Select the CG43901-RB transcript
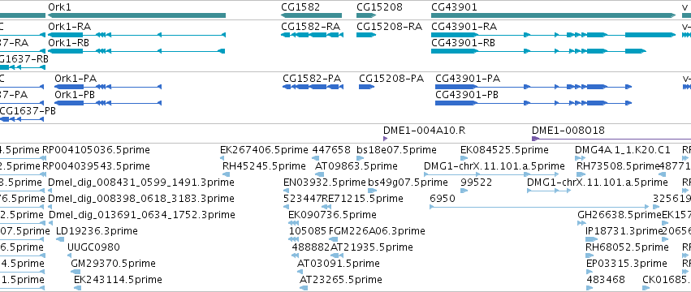The height and width of the screenshot is (292, 691). pos(538,51)
